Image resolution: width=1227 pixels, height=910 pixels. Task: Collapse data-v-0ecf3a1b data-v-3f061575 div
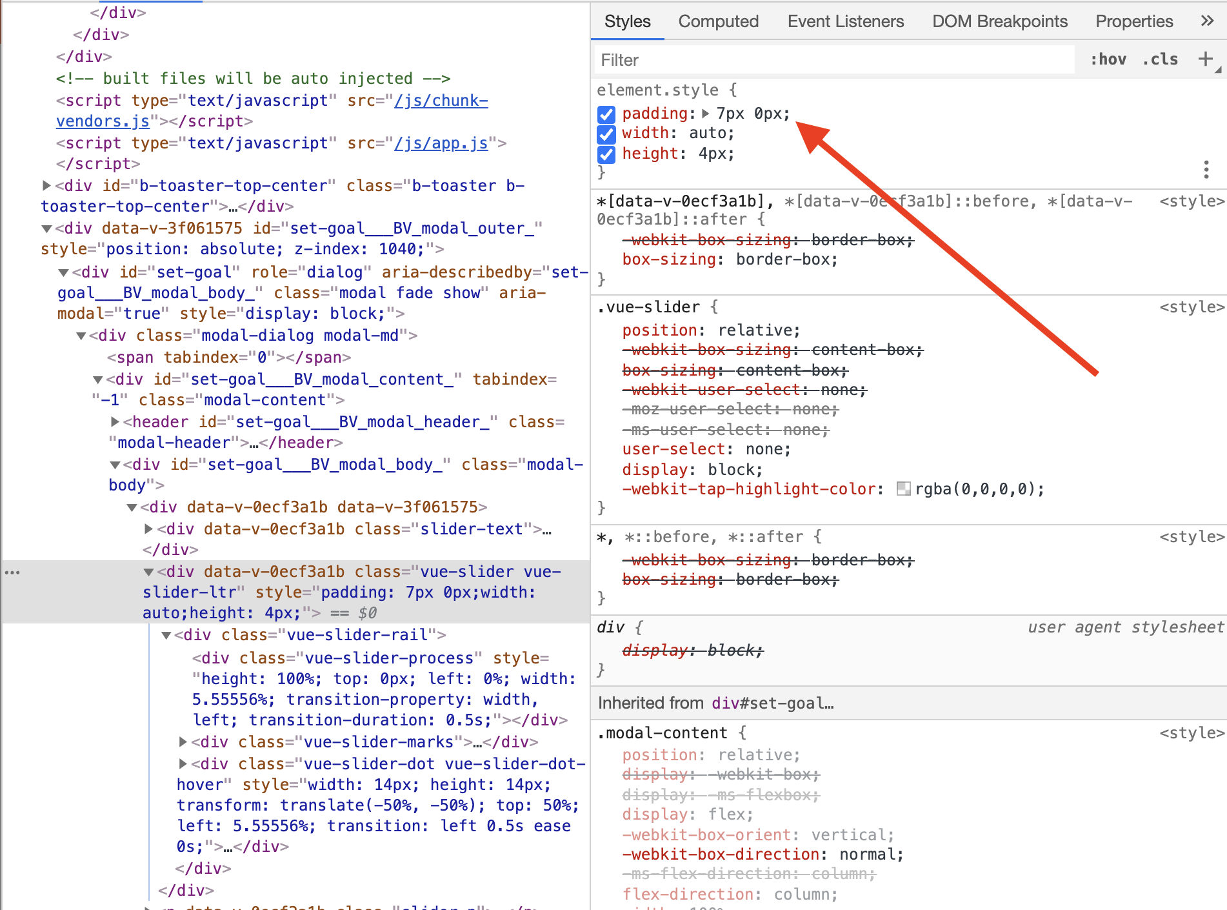(x=132, y=507)
